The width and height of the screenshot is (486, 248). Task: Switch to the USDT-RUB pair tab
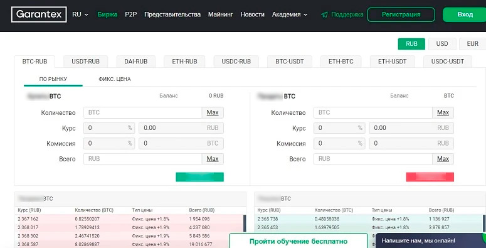(85, 62)
